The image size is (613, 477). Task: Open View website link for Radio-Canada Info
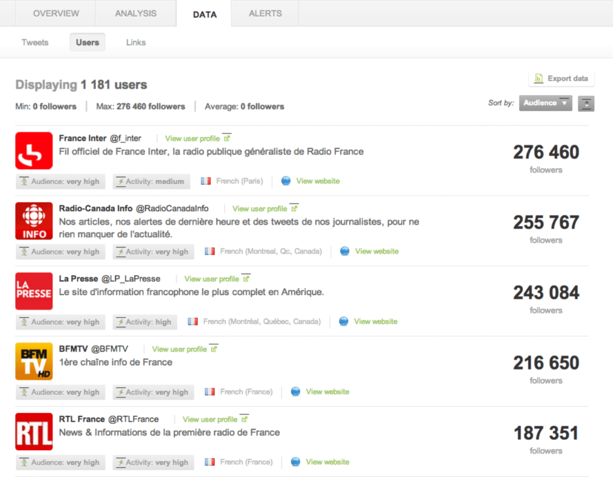pyautogui.click(x=377, y=251)
